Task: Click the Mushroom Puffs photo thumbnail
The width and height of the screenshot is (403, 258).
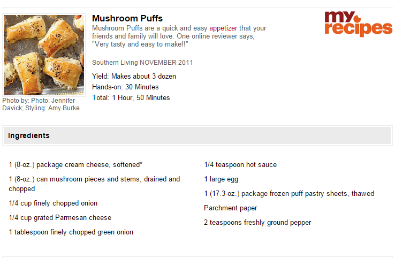Action: point(44,55)
